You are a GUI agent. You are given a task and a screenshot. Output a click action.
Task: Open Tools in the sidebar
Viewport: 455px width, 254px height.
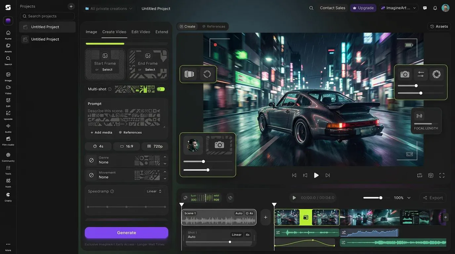8,170
